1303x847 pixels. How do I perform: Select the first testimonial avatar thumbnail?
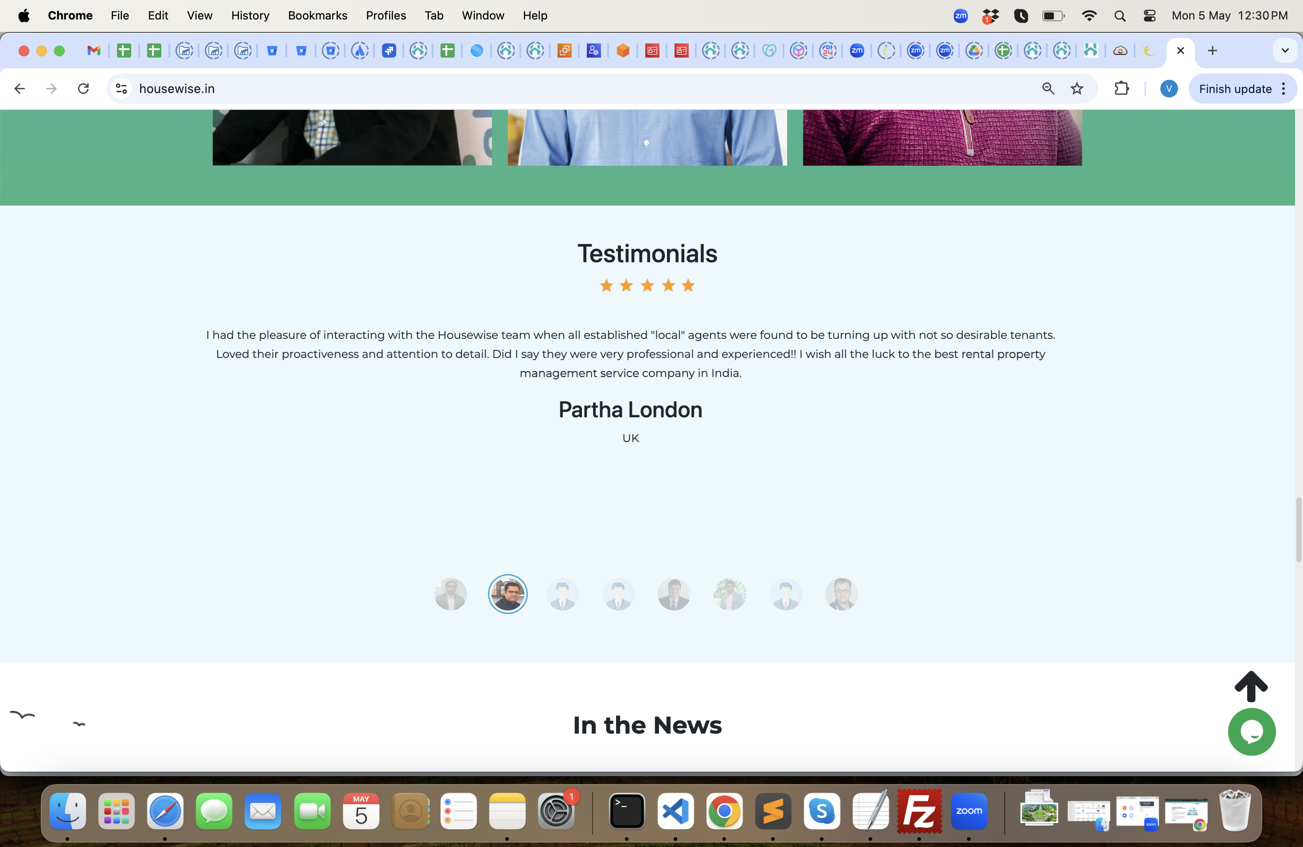pyautogui.click(x=451, y=594)
